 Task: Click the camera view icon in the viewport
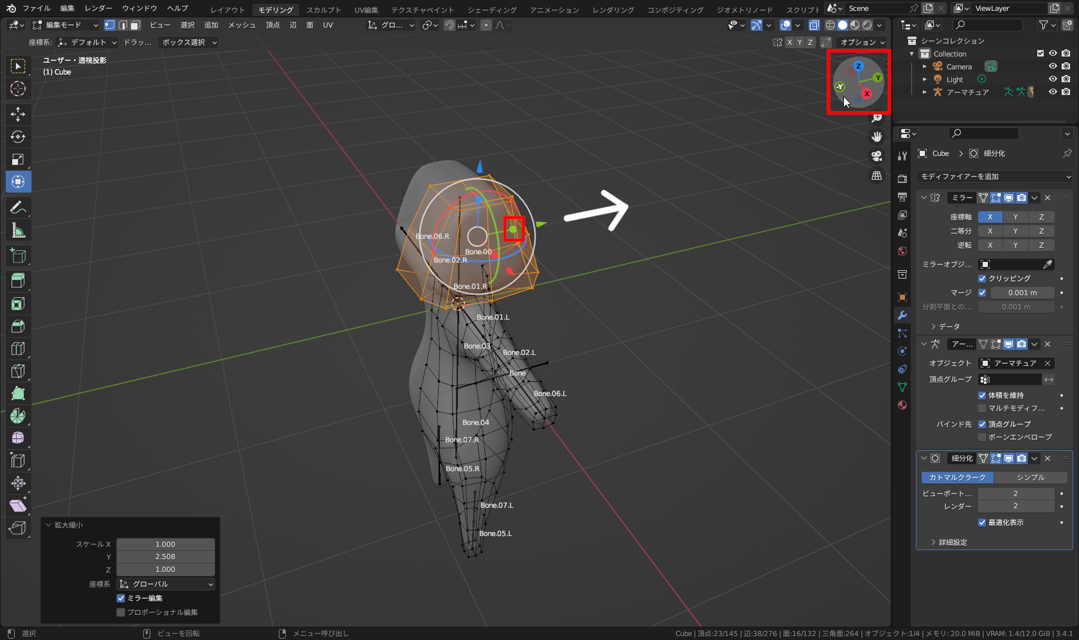pyautogui.click(x=876, y=156)
